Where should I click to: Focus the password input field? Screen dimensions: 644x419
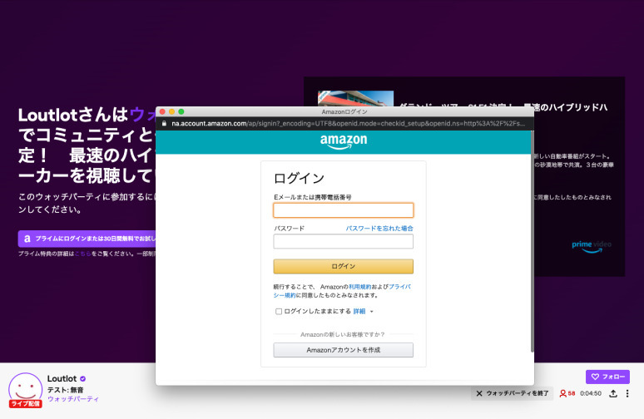344,241
